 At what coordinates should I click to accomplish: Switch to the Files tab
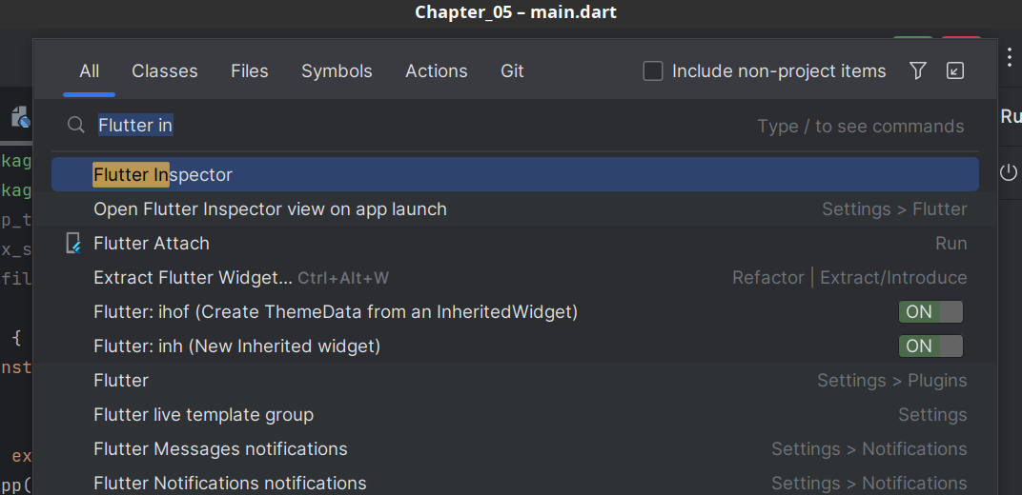tap(250, 70)
